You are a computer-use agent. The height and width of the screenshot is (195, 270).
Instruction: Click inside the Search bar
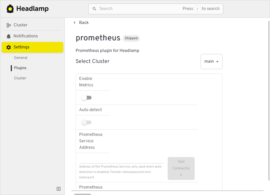135,9
